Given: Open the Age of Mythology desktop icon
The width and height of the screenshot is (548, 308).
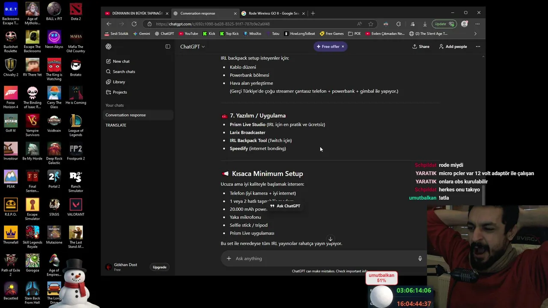Looking at the screenshot, I should click(33, 13).
